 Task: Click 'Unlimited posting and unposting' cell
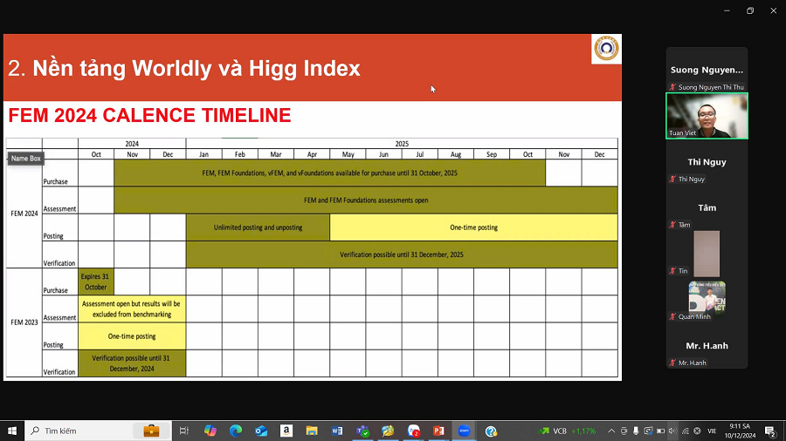pyautogui.click(x=259, y=227)
